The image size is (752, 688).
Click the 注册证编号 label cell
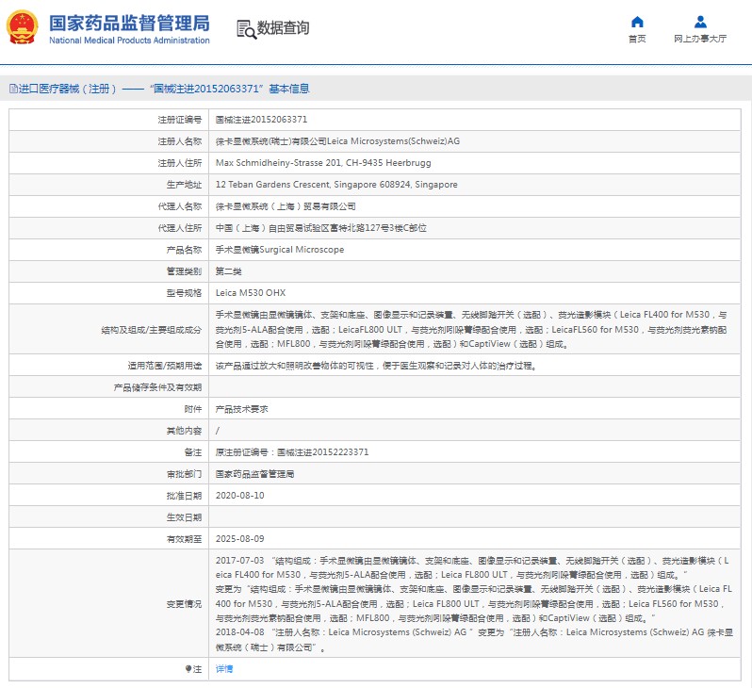[180, 120]
